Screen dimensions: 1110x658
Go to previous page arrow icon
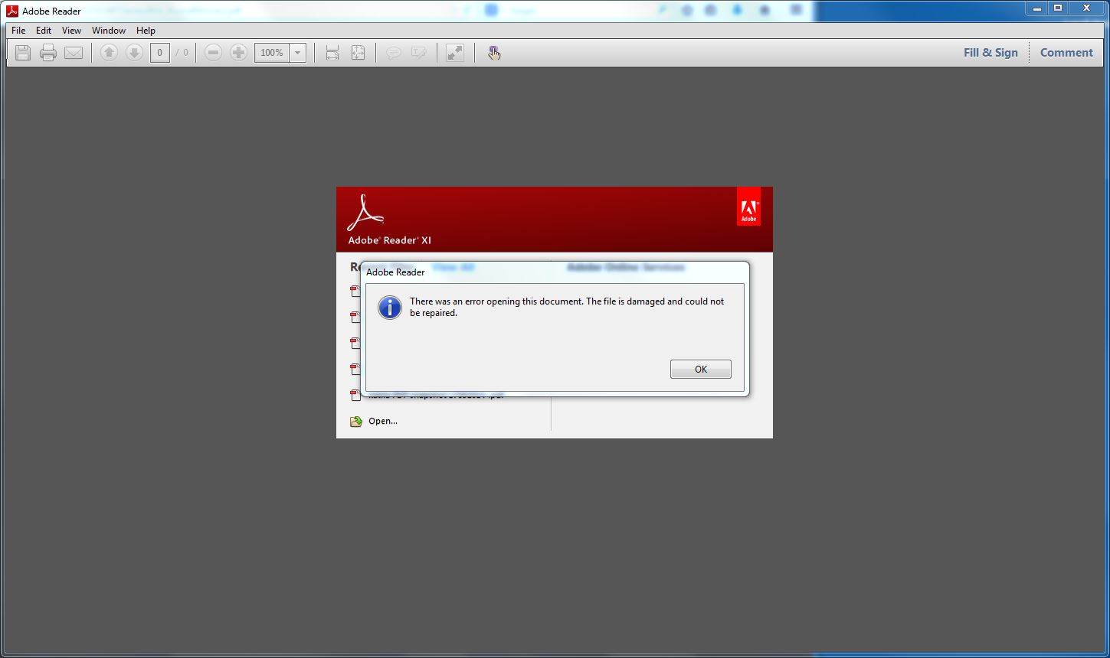[x=110, y=53]
